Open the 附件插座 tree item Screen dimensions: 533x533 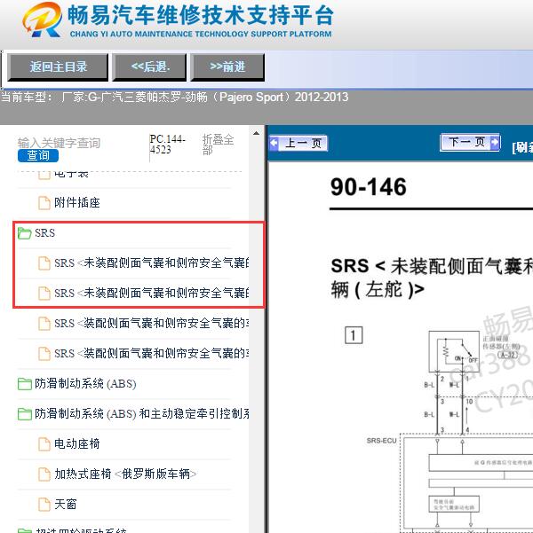(x=77, y=202)
